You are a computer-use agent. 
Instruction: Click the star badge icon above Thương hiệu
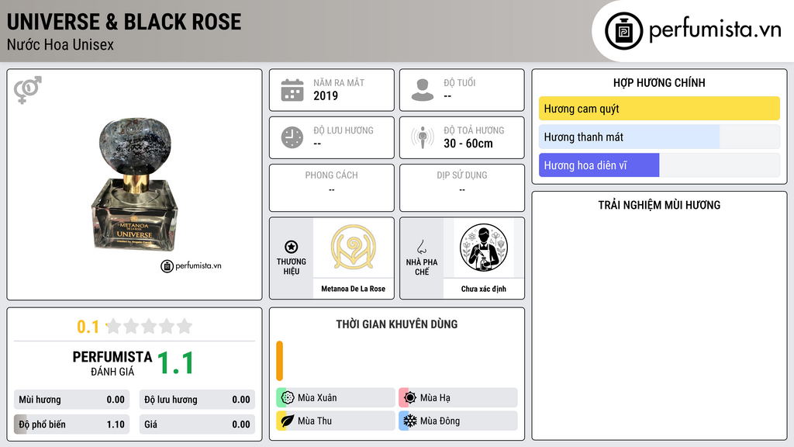[x=292, y=247]
